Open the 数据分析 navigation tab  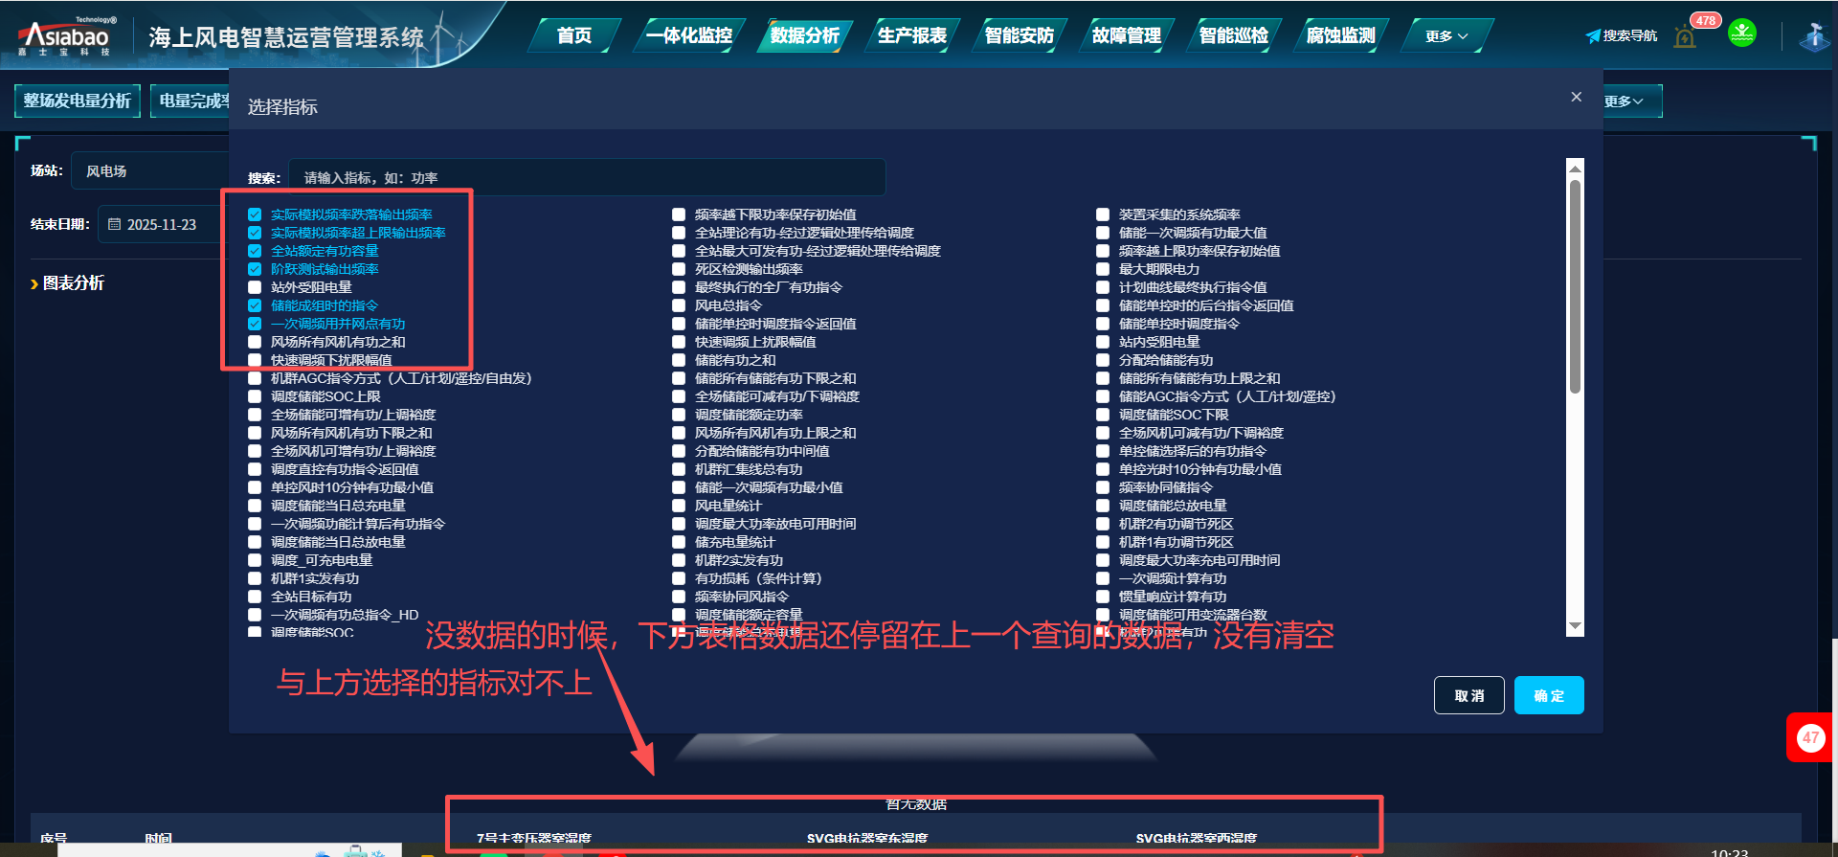pos(804,36)
